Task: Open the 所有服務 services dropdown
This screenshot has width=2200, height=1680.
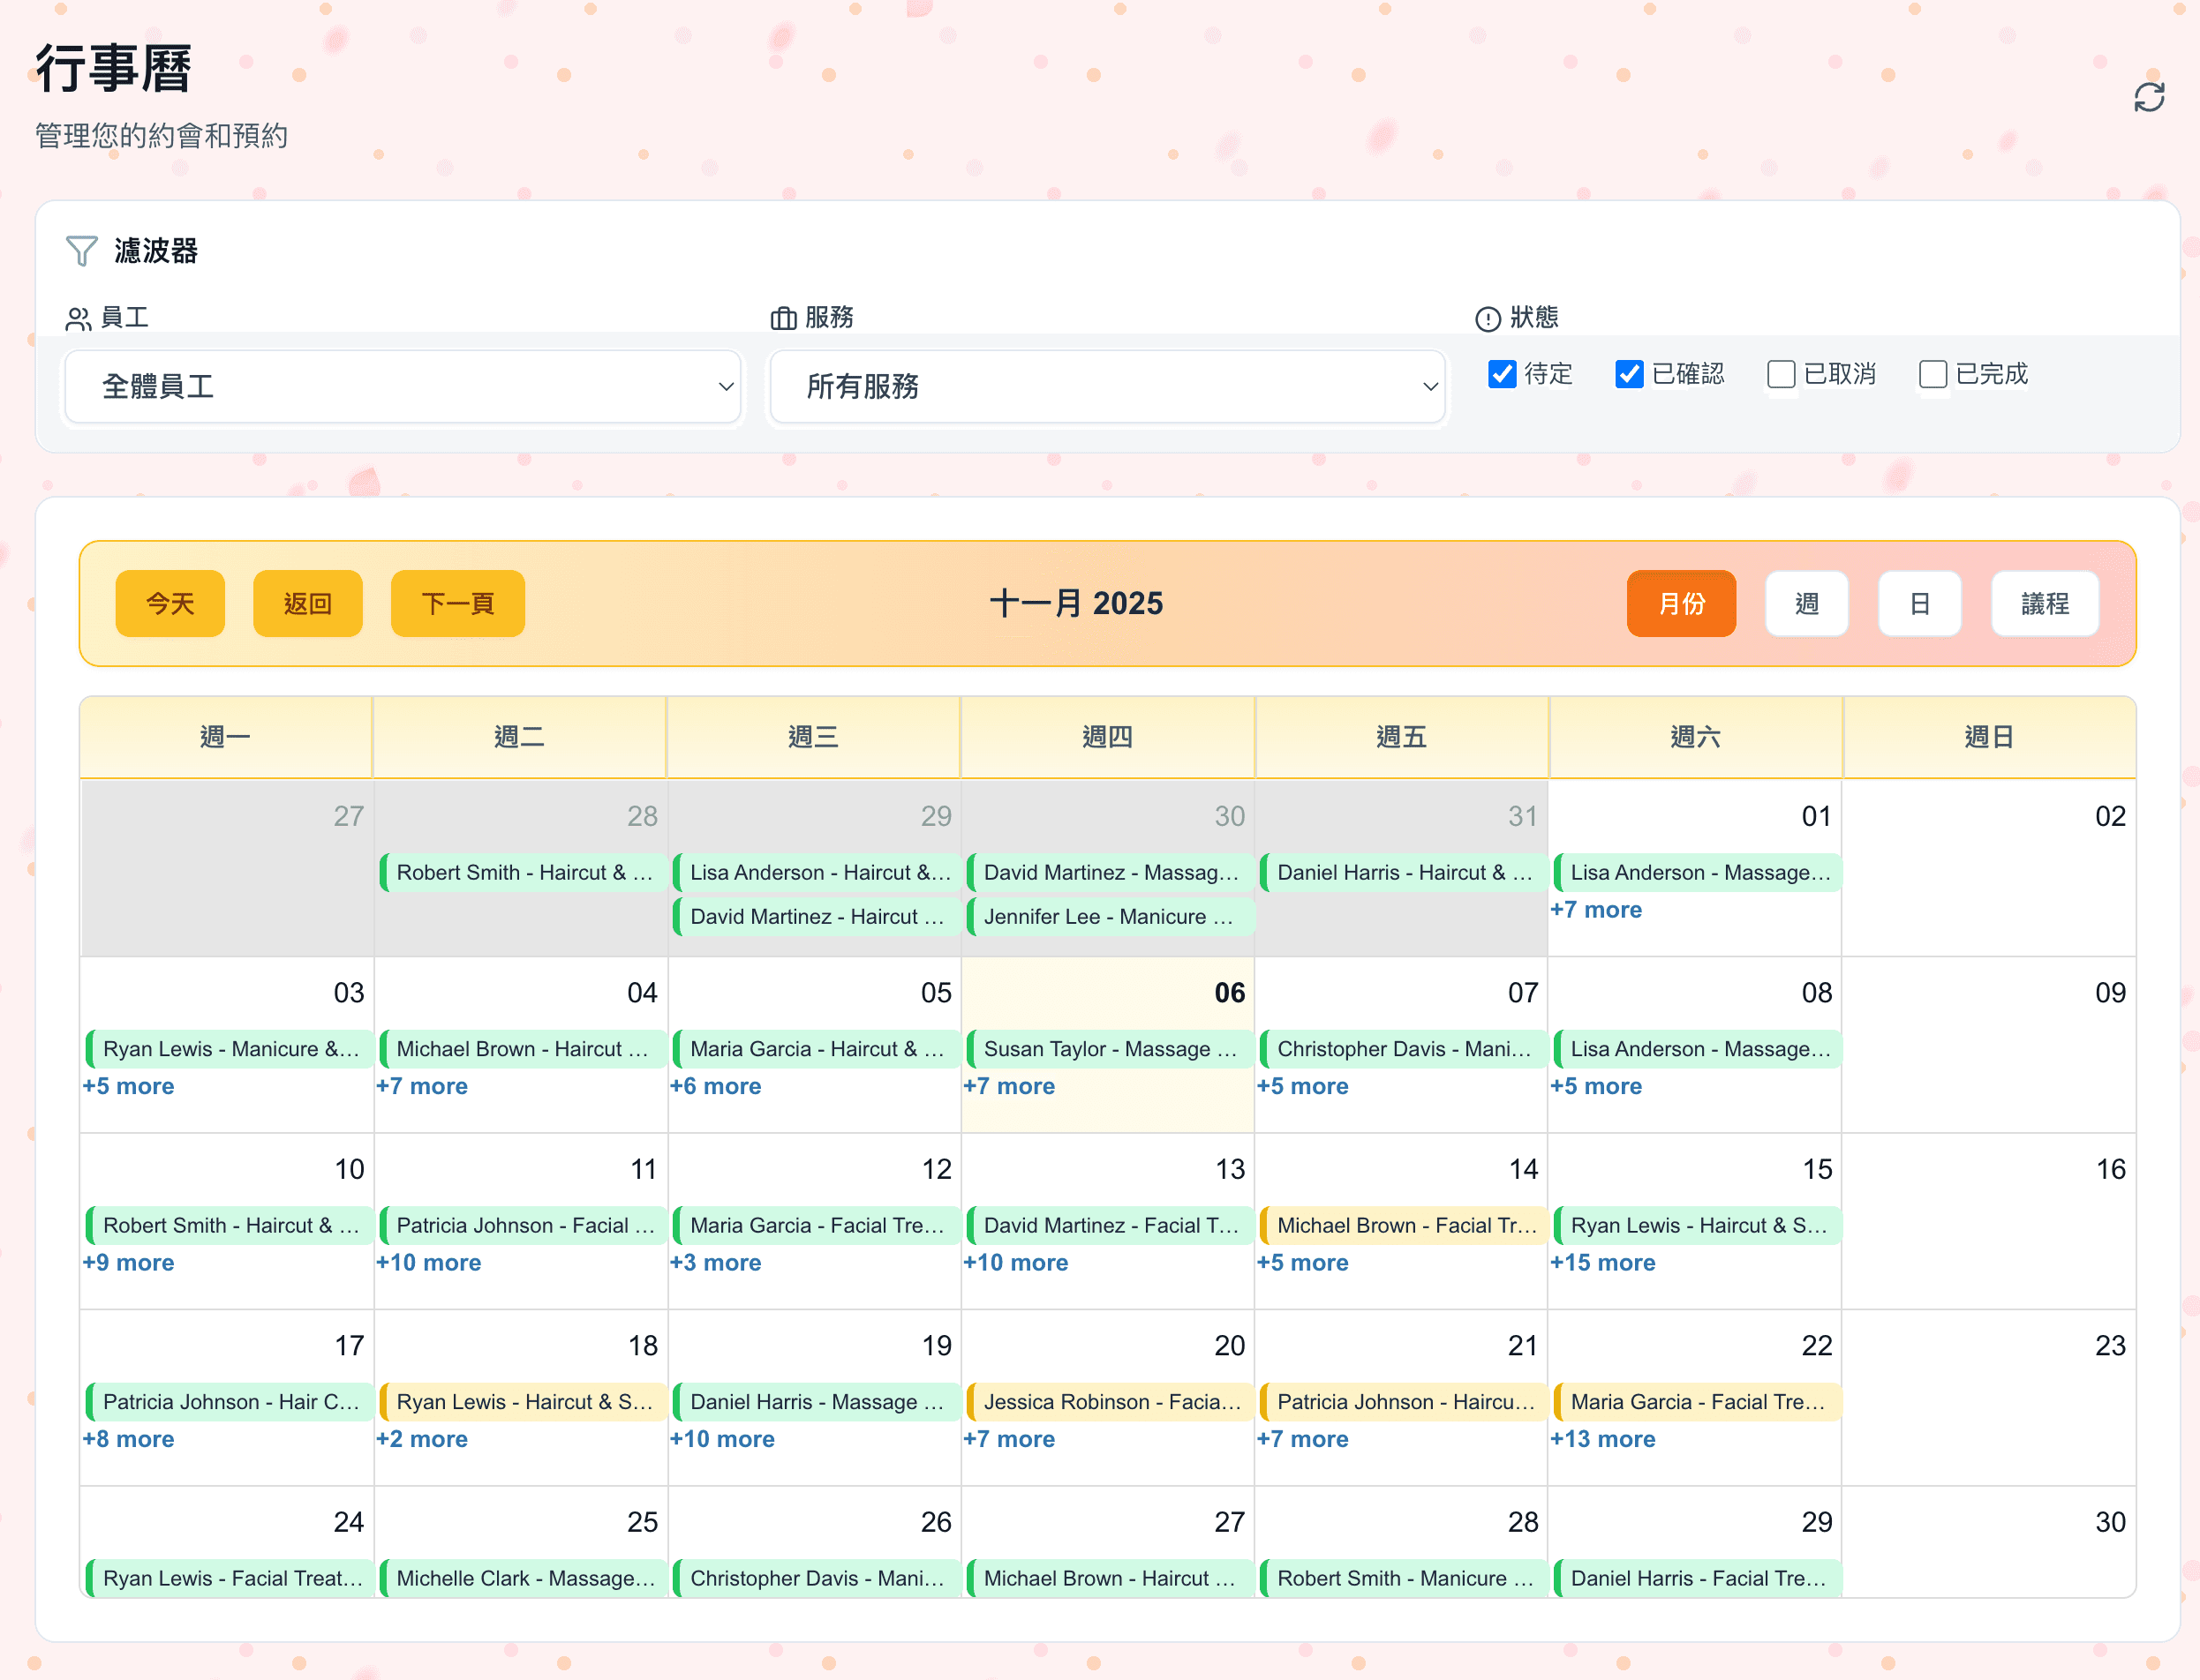Action: point(1106,387)
